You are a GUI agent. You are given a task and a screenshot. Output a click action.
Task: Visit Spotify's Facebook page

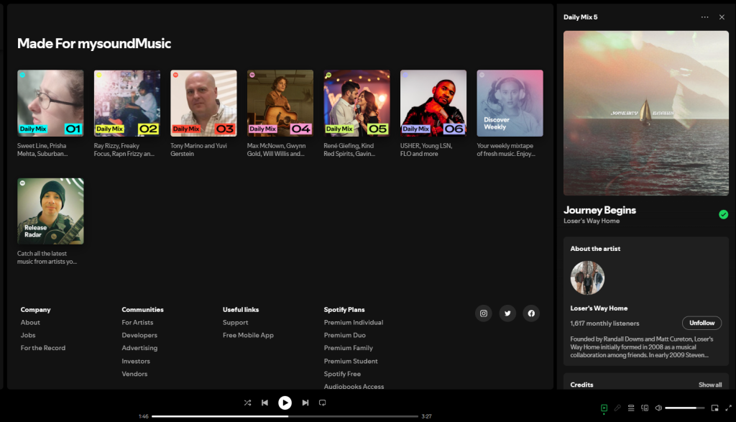(x=531, y=313)
